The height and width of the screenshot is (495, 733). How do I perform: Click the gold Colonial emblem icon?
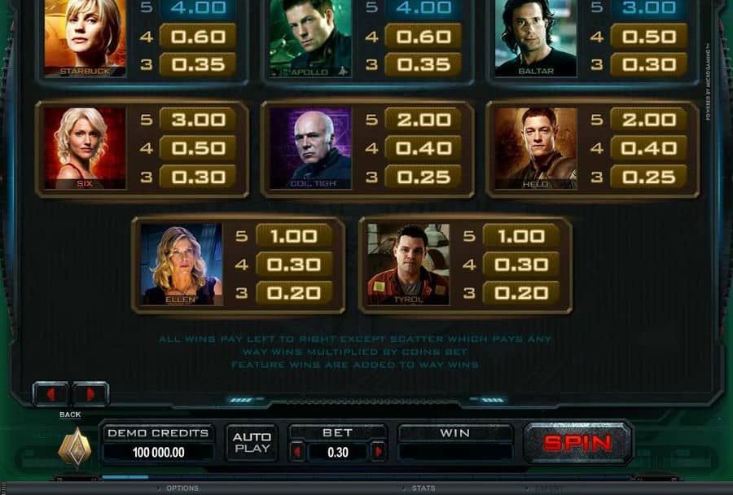coord(75,447)
